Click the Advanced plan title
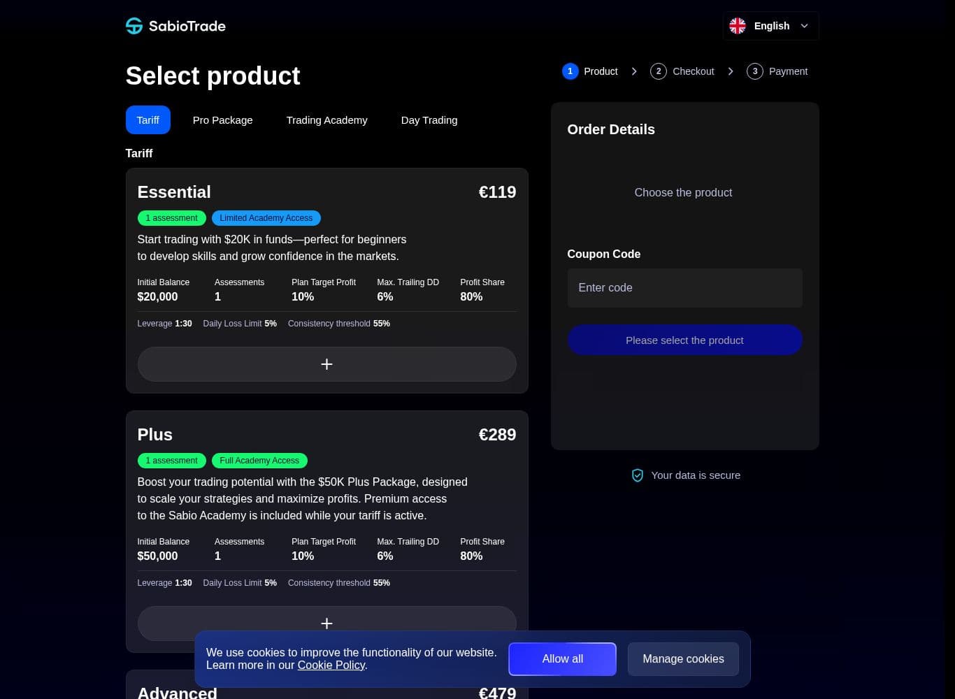 [x=178, y=693]
